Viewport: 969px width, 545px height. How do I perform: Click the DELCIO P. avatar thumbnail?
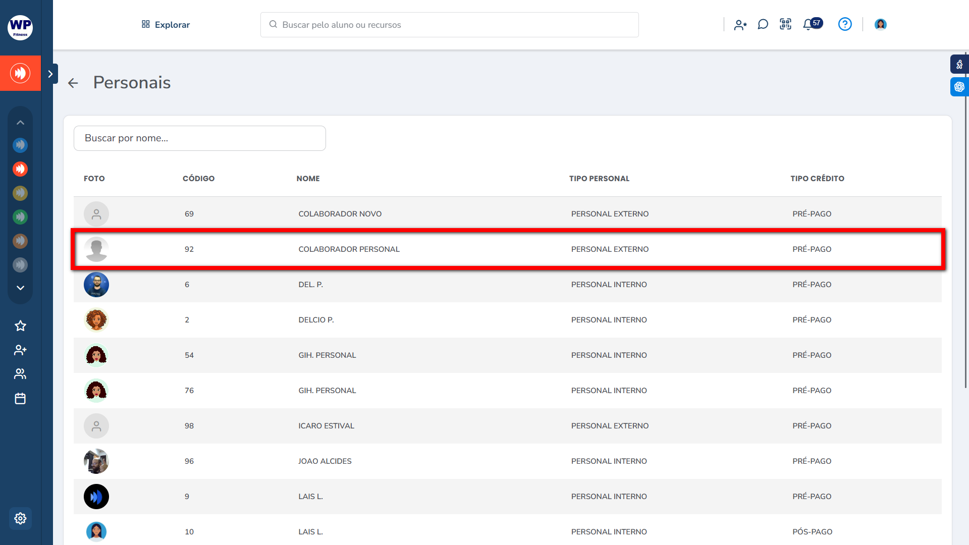pos(96,320)
